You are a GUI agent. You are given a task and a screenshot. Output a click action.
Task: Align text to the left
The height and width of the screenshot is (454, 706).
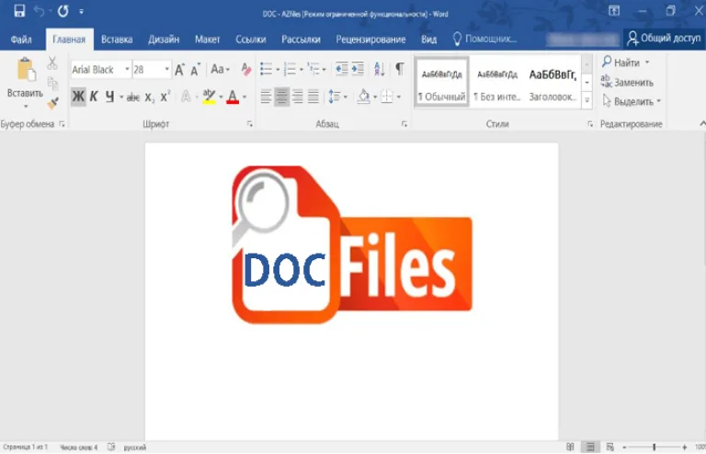pyautogui.click(x=266, y=96)
